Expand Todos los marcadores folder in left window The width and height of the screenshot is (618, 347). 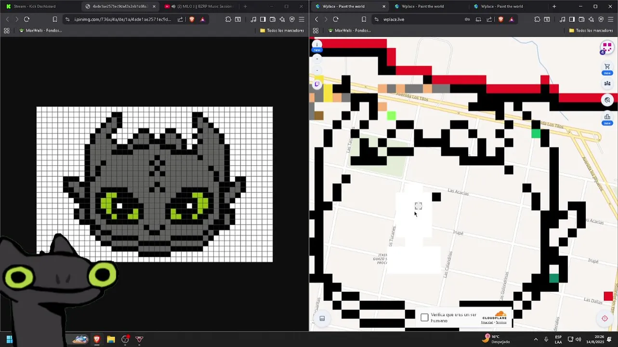[x=282, y=30]
